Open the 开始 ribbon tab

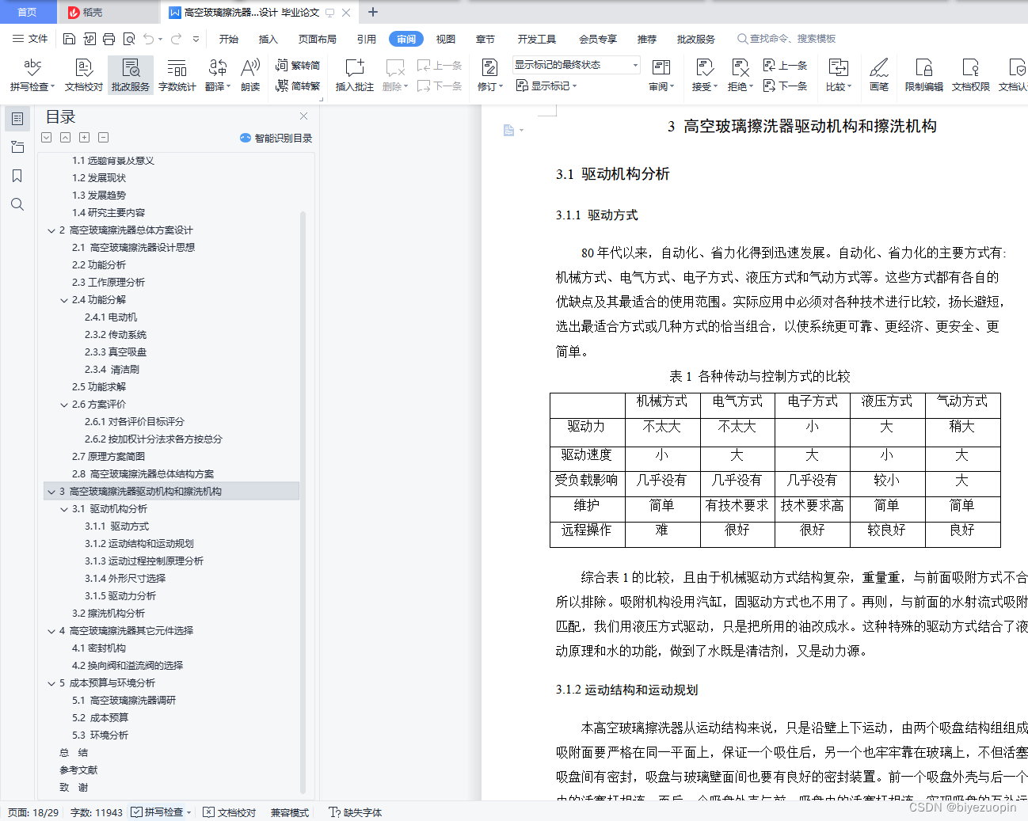tap(229, 39)
